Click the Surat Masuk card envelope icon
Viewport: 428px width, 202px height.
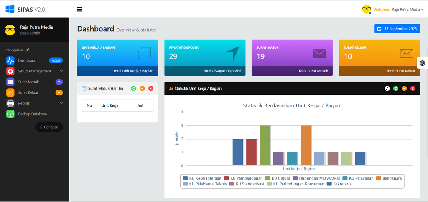[x=319, y=54]
